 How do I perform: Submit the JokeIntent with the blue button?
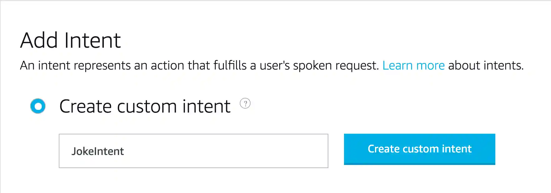pos(419,149)
